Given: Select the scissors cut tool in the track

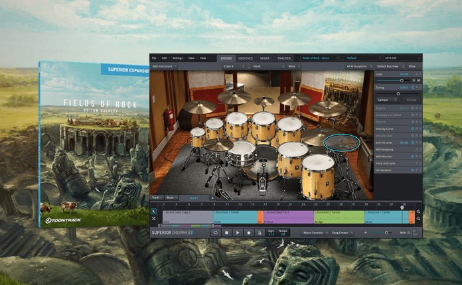Looking at the screenshot, I should (153, 219).
